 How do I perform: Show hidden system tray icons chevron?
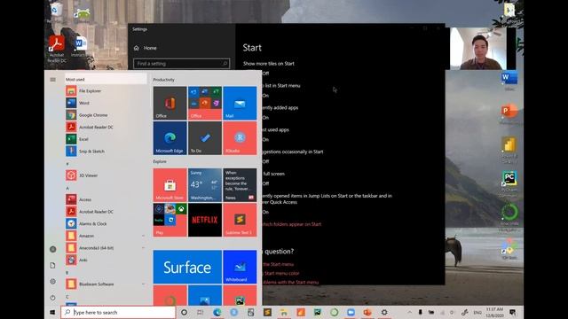click(409, 312)
